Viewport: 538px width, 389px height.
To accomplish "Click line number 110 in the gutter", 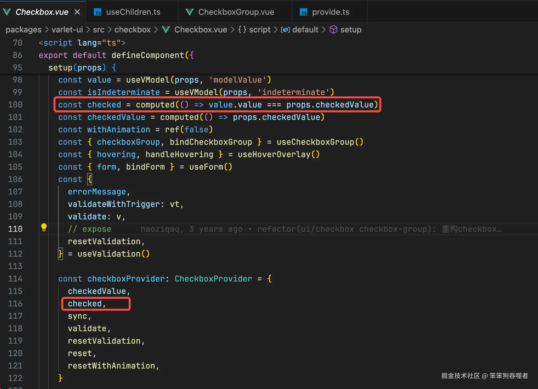I will point(15,229).
